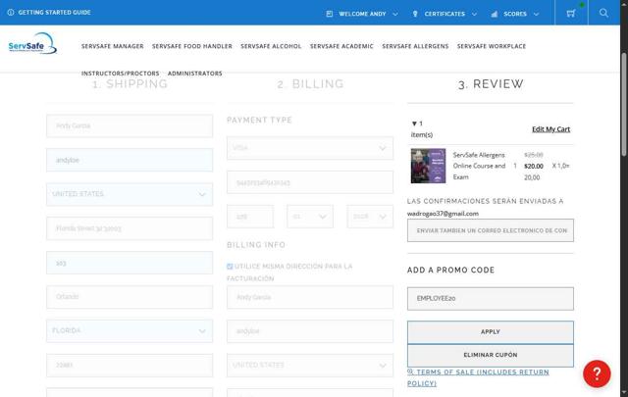Click the Apply promo code button
The height and width of the screenshot is (397, 628).
[491, 332]
